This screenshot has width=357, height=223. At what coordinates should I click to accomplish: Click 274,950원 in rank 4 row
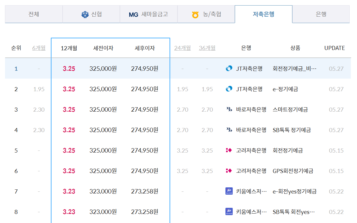pos(145,130)
